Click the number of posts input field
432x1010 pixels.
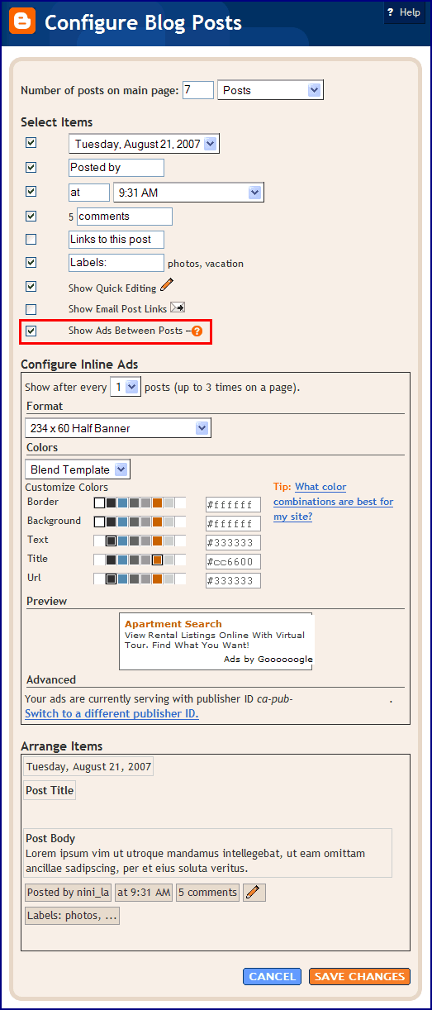pyautogui.click(x=198, y=90)
